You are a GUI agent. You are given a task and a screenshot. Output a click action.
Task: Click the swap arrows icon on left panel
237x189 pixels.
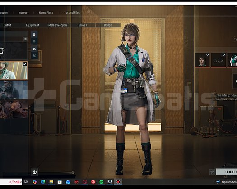(x=1, y=51)
